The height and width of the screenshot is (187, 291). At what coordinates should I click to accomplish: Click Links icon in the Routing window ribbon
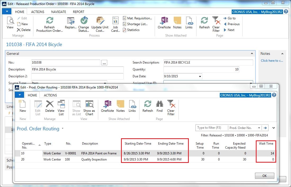coord(132,106)
